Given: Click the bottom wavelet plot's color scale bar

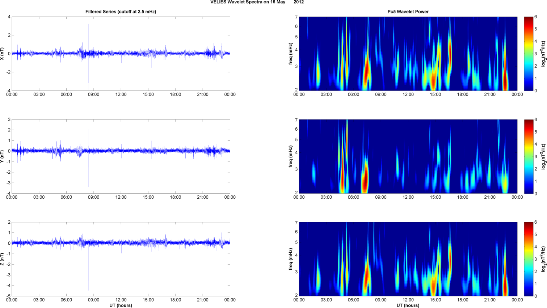Looking at the screenshot, I should (529, 259).
